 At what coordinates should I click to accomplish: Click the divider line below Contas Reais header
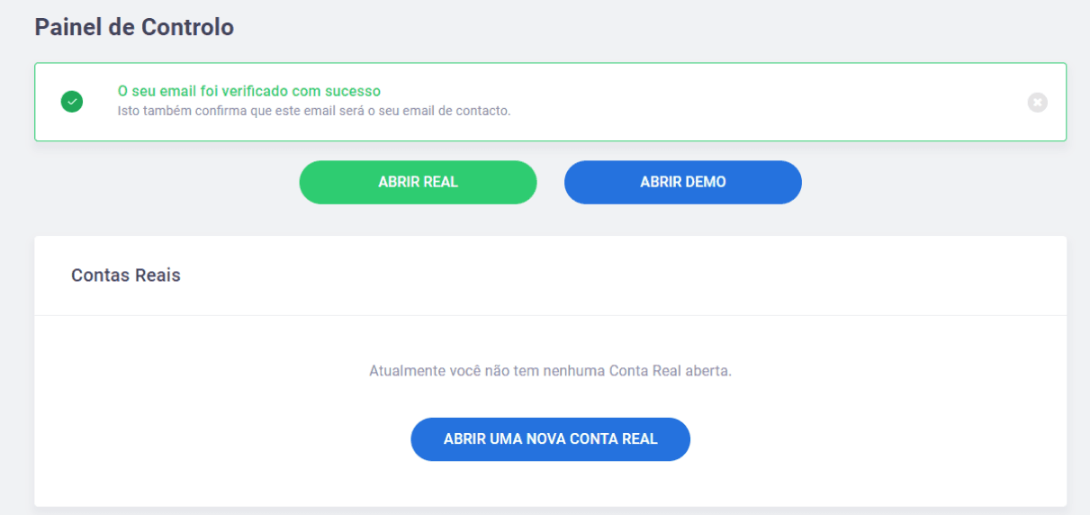[x=550, y=315]
